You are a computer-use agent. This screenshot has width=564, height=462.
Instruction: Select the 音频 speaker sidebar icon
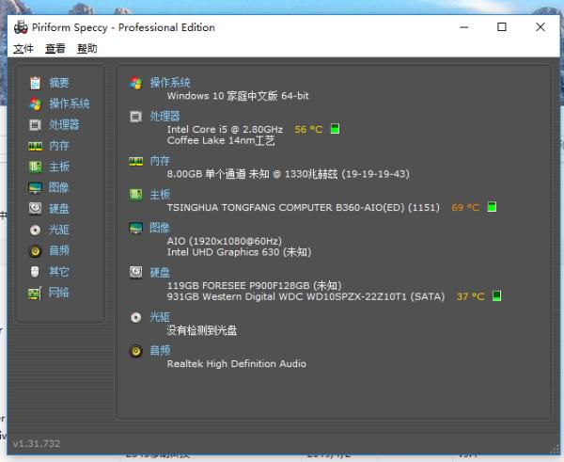36,250
